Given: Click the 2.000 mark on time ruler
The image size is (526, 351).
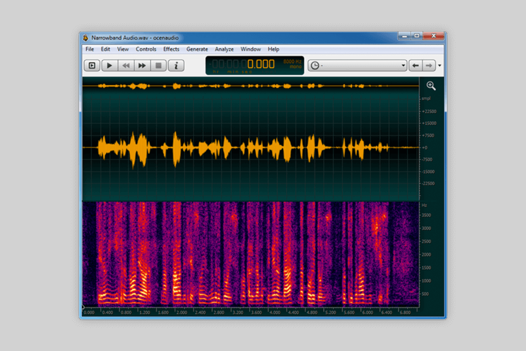Looking at the screenshot, I should (182, 313).
